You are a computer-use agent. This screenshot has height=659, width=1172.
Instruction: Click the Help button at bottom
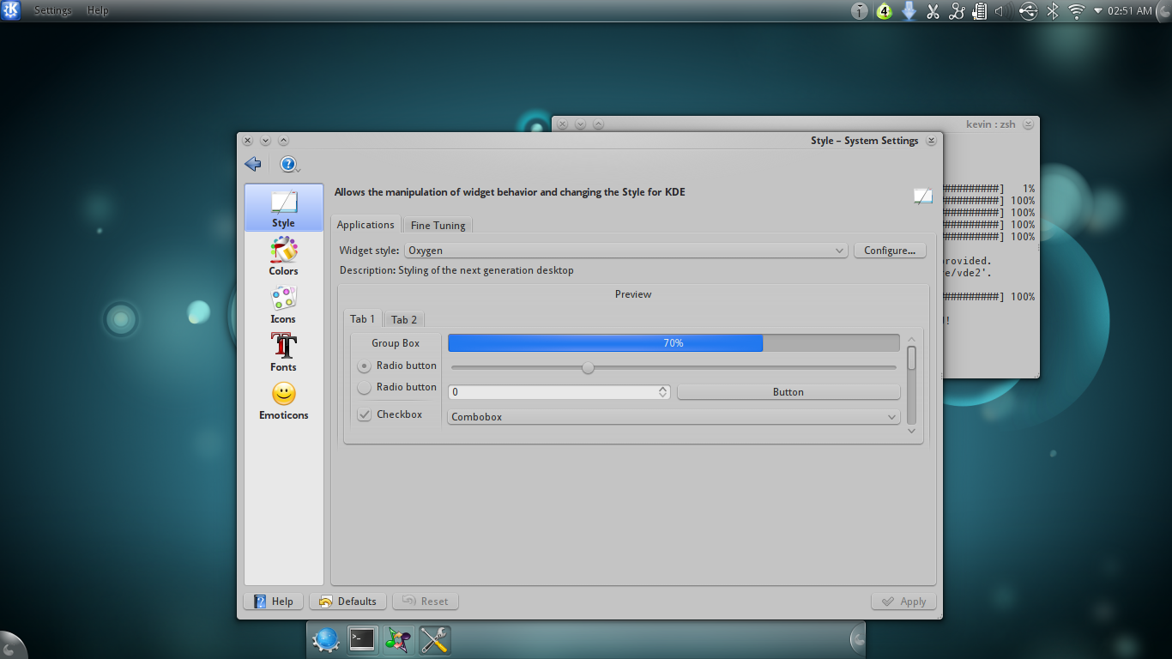[x=274, y=602]
